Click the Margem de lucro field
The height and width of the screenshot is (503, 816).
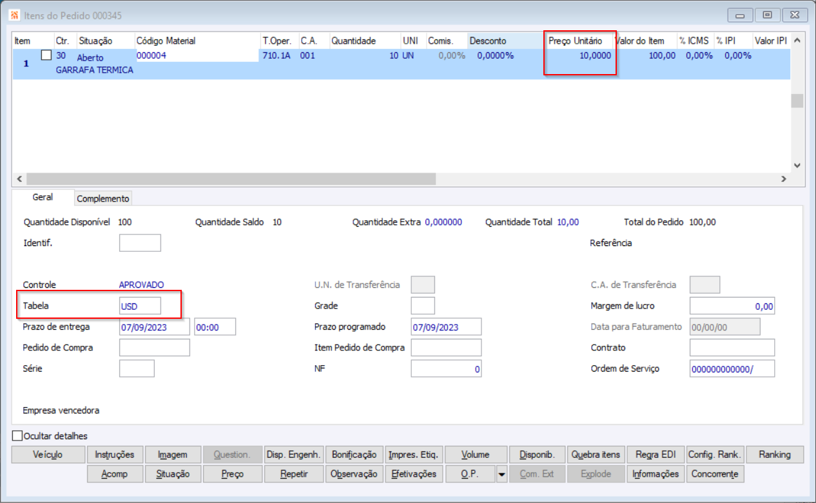coord(732,307)
